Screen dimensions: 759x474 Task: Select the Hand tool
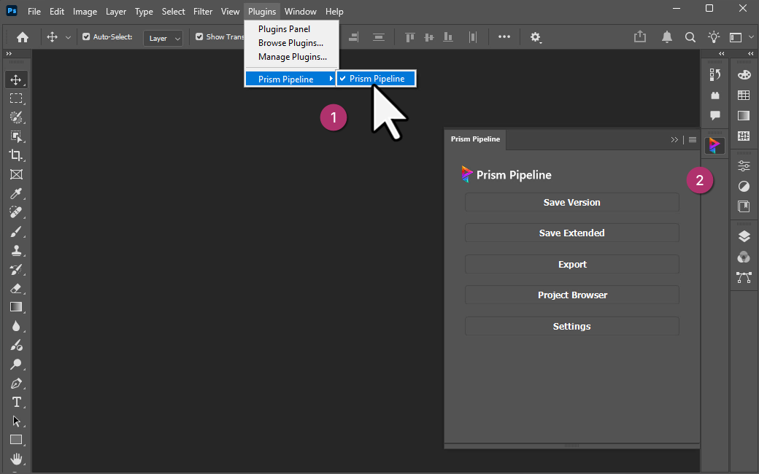point(15,459)
